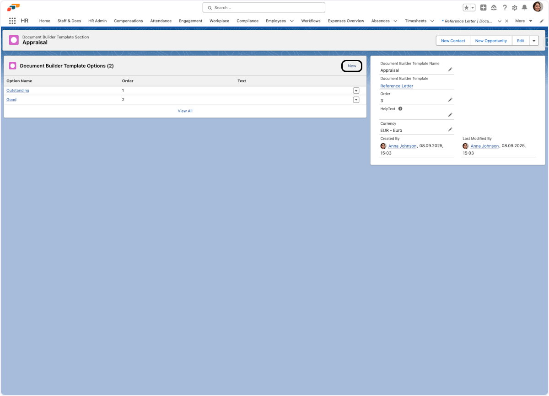Open the Notifications bell icon
This screenshot has height=396, width=549.
coord(524,8)
